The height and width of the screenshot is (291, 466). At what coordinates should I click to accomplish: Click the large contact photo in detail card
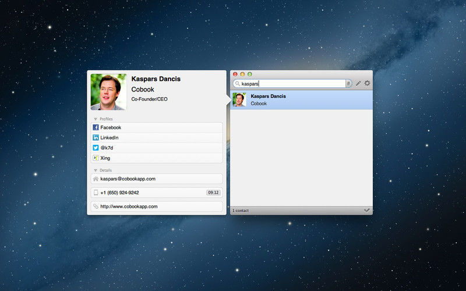tap(108, 92)
